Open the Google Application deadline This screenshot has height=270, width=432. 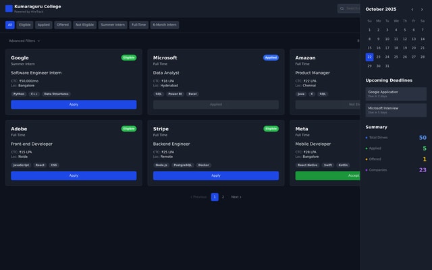point(396,93)
